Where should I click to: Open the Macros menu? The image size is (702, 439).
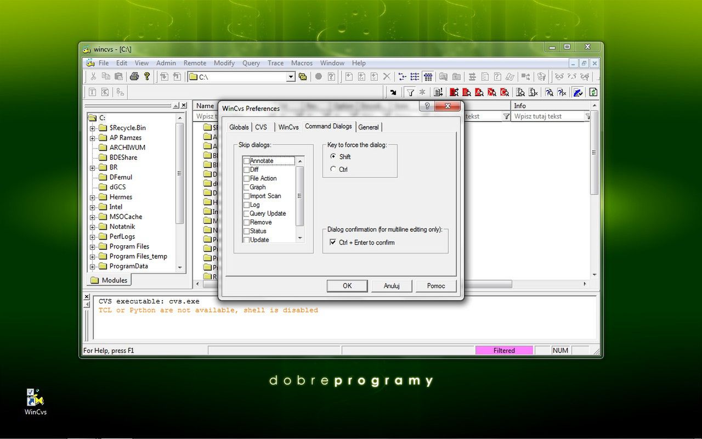tap(302, 63)
